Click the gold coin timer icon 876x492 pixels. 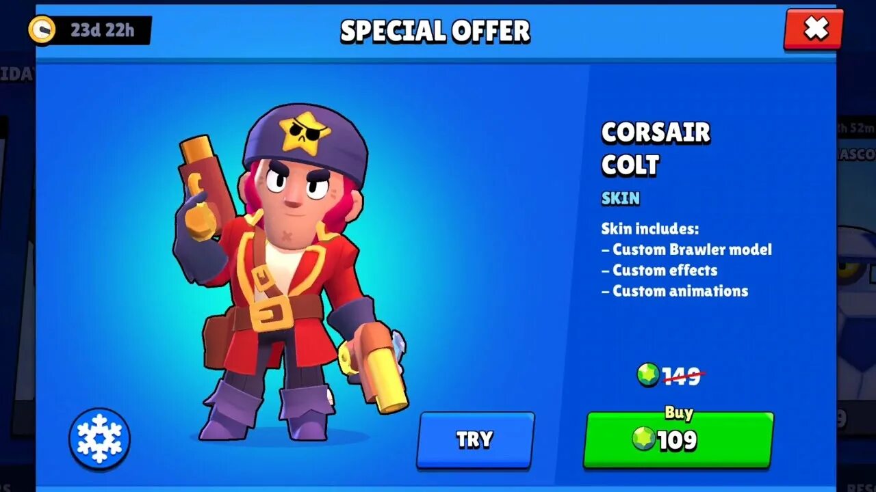(42, 30)
